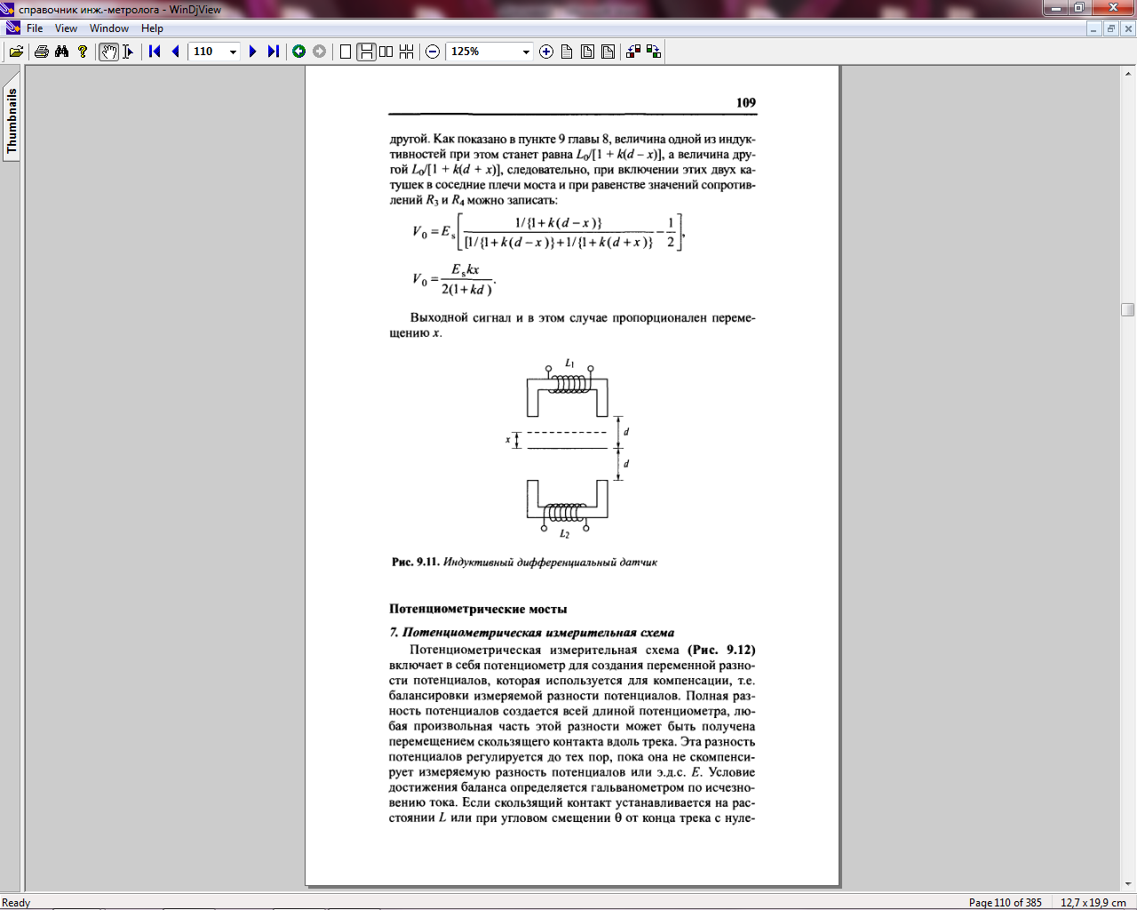Go to the previous page
Image resolution: width=1137 pixels, height=910 pixels.
[175, 52]
